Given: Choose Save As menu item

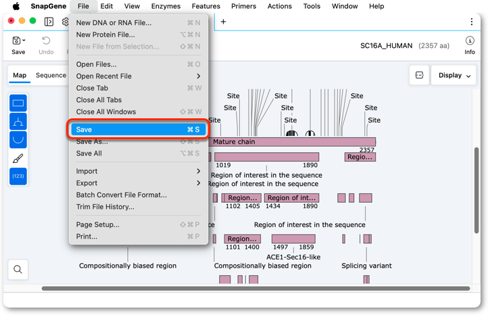Looking at the screenshot, I should click(138, 142).
